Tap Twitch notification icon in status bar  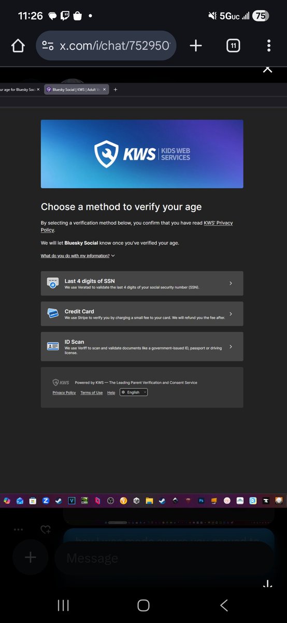coord(65,16)
